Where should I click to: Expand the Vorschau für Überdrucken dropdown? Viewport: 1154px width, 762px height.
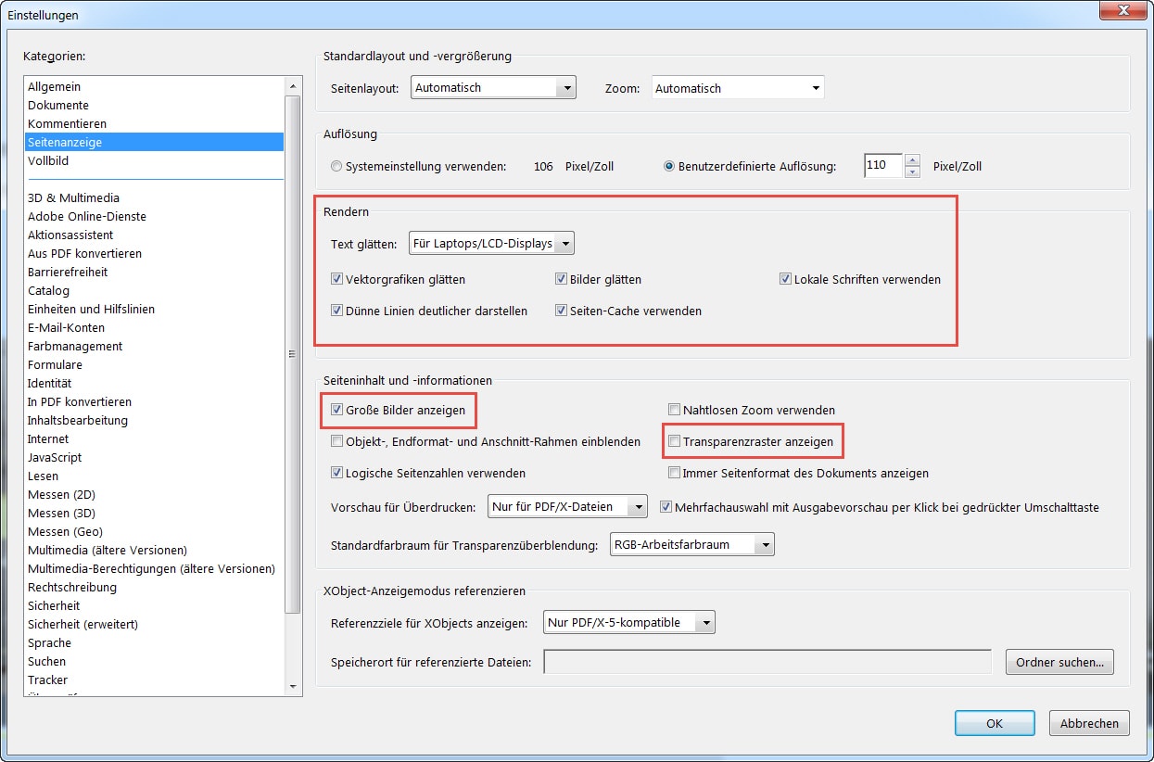567,507
